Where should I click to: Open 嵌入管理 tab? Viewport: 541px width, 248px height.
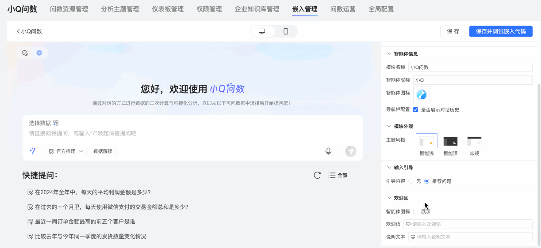[305, 9]
